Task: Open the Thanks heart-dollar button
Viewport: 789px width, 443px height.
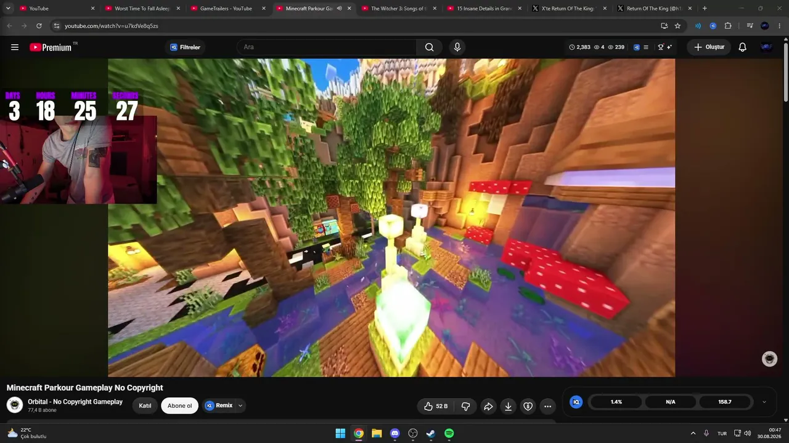Action: pos(528,406)
